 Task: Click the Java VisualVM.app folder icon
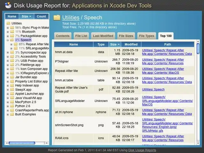(x=12, y=98)
